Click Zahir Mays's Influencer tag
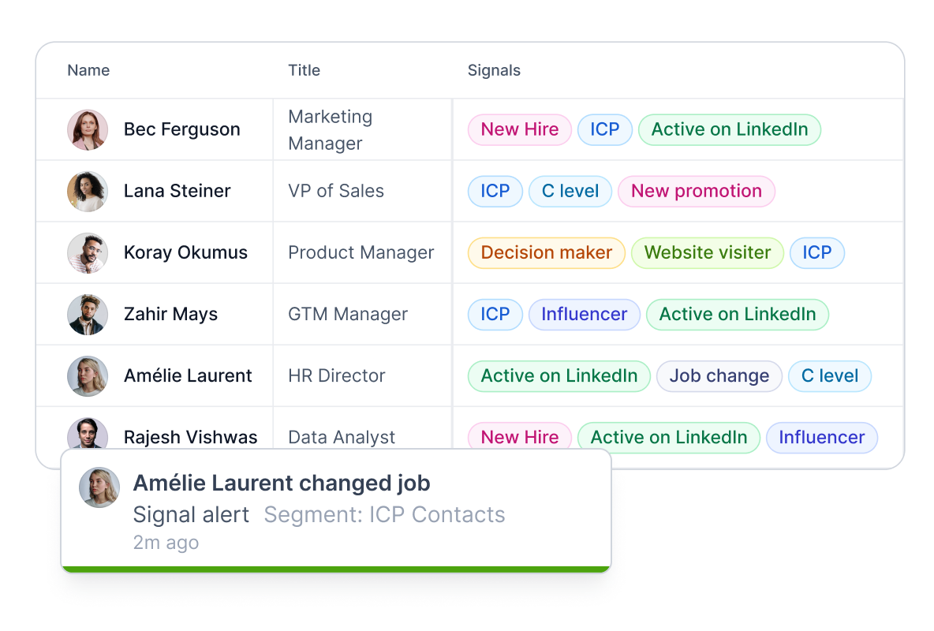Image resolution: width=934 pixels, height=631 pixels. point(584,314)
